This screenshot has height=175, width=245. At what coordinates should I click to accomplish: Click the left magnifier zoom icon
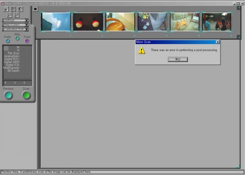pos(10,14)
